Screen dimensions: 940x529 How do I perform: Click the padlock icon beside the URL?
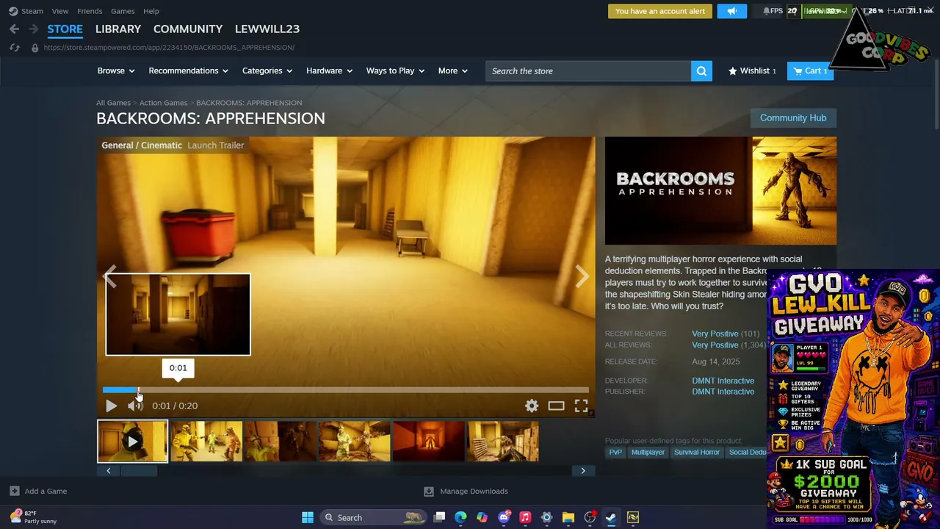tap(35, 48)
